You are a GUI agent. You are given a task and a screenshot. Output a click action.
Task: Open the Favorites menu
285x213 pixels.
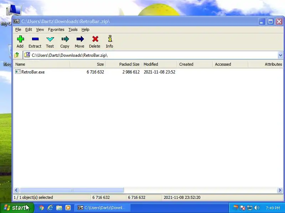(x=56, y=29)
